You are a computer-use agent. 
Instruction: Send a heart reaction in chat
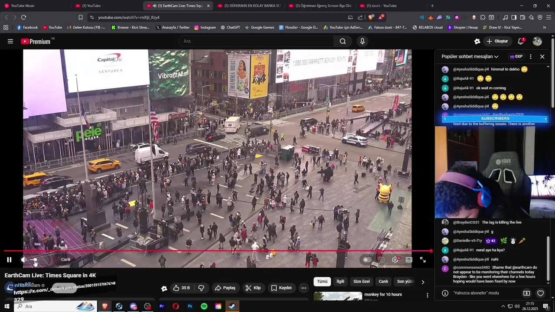[x=540, y=293]
